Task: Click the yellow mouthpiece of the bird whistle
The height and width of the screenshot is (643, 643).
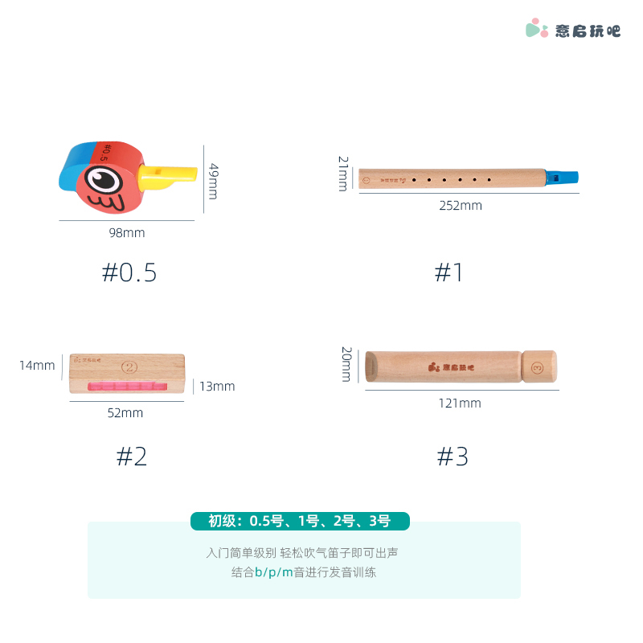Action: [168, 178]
